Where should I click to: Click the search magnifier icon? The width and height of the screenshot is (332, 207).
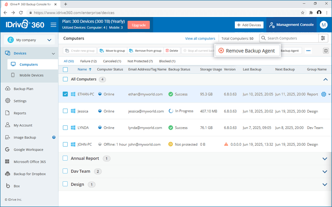(x=264, y=38)
